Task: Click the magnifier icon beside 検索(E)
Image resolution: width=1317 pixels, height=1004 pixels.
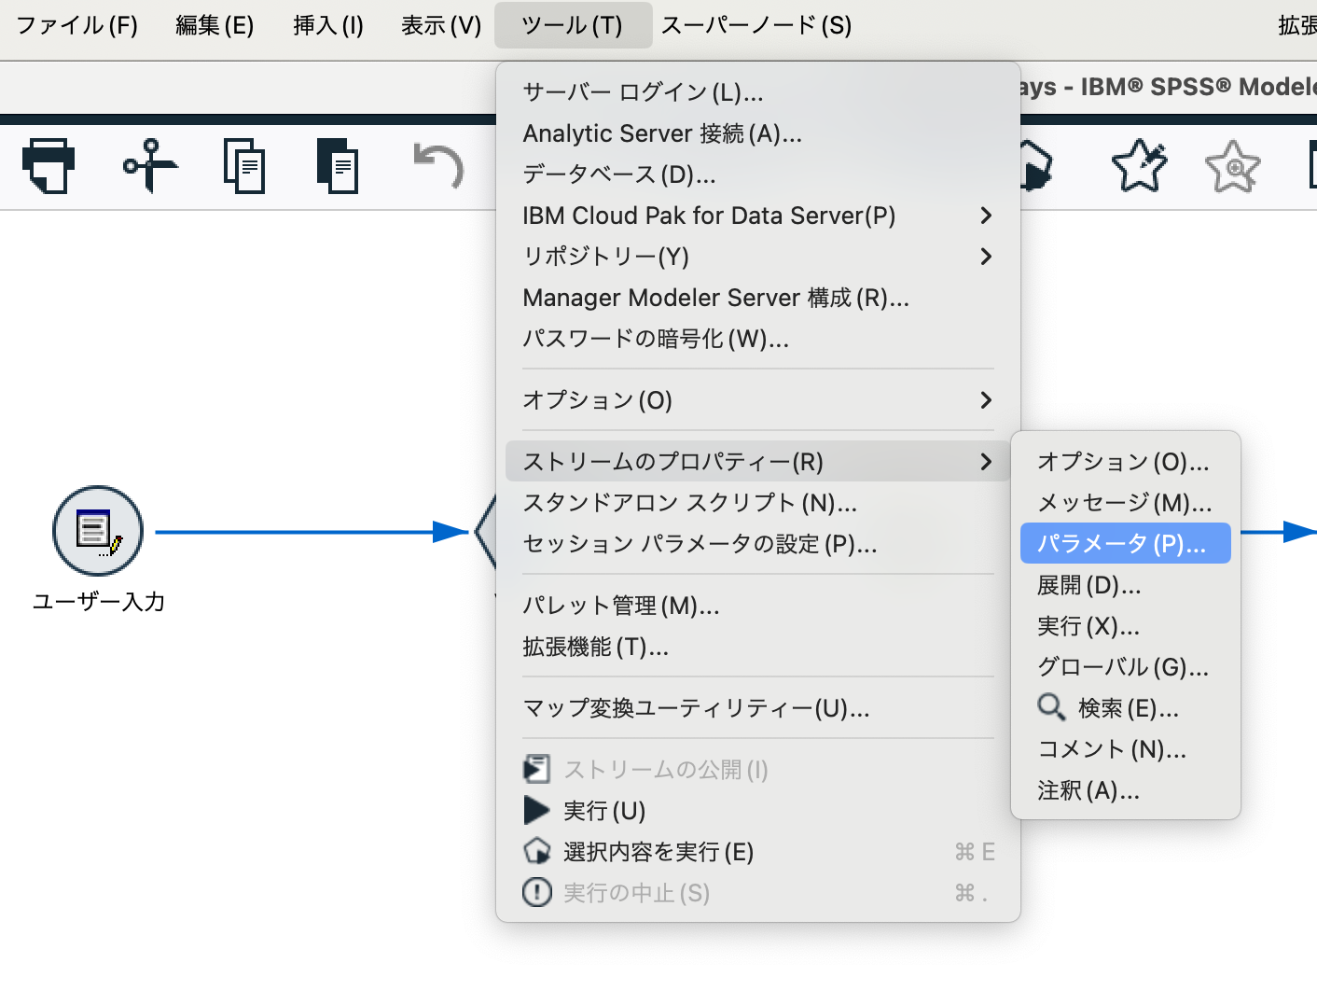Action: pyautogui.click(x=1051, y=707)
